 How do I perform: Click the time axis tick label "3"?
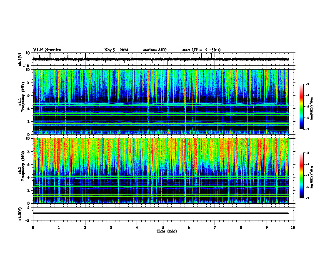[111, 227]
